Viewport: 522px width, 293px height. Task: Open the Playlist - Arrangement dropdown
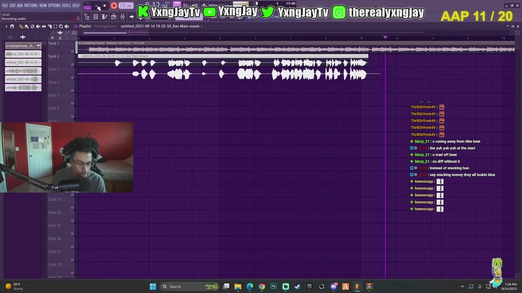tap(97, 26)
